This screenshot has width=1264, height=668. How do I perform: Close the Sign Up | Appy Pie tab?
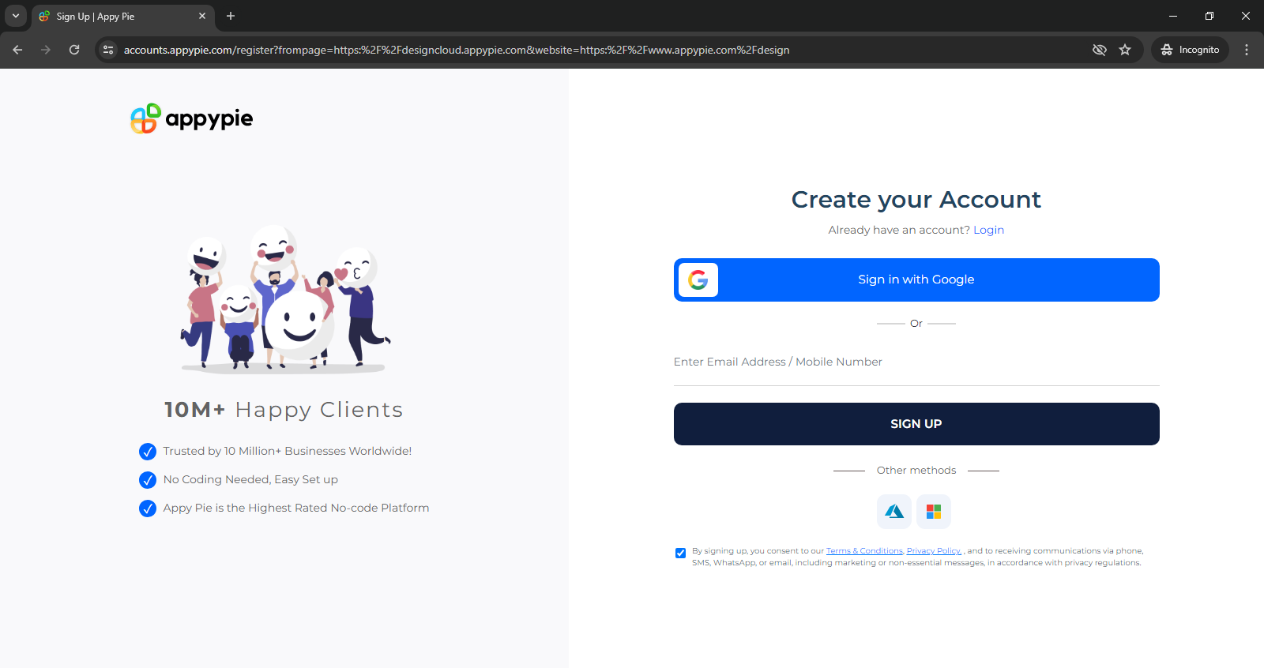tap(202, 16)
